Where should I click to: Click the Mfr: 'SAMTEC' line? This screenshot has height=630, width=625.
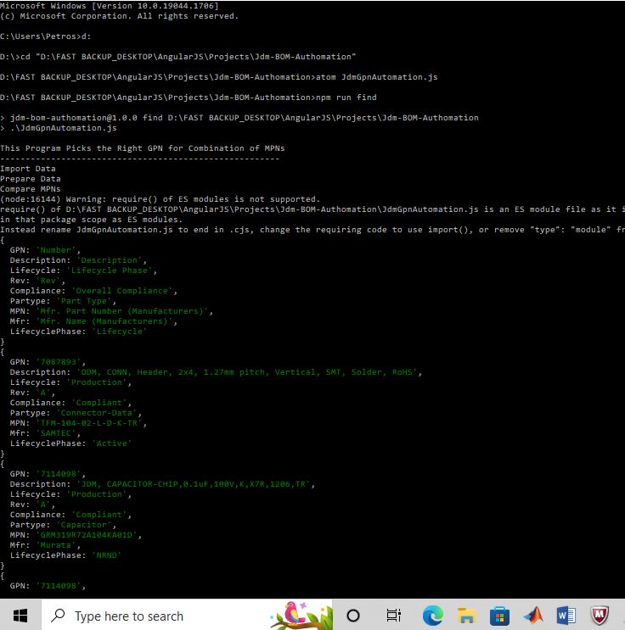click(x=45, y=433)
